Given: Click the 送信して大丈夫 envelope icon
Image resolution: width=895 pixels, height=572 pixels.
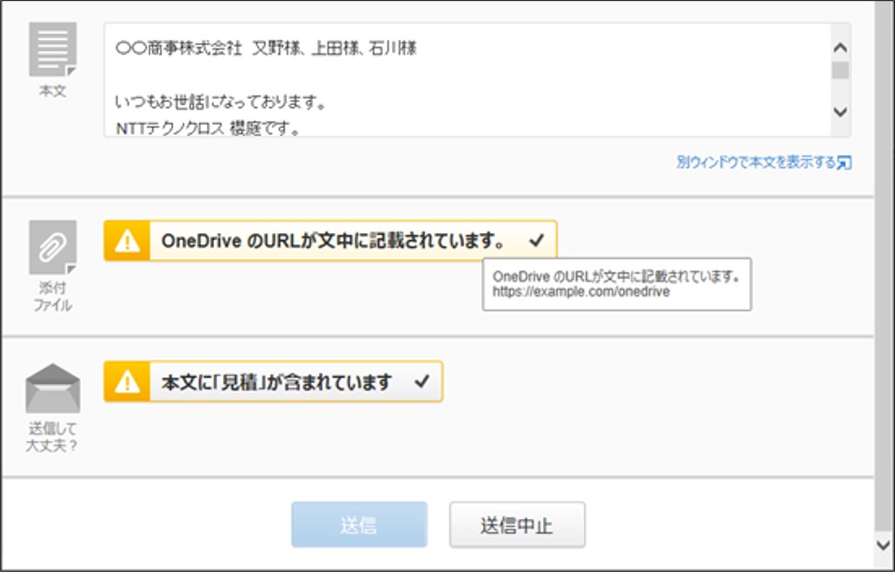Looking at the screenshot, I should (x=52, y=389).
